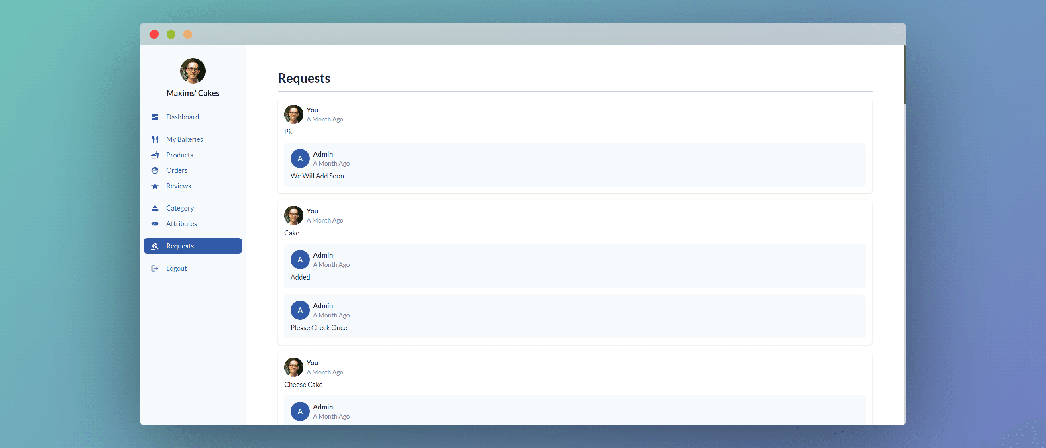Image resolution: width=1046 pixels, height=448 pixels.
Task: Go to the Products page
Action: (x=179, y=155)
